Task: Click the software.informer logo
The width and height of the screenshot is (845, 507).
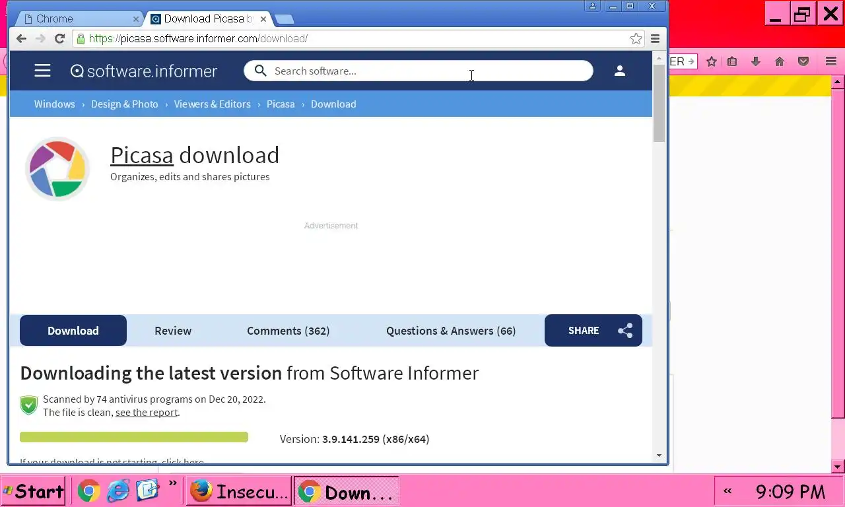Action: pos(144,71)
